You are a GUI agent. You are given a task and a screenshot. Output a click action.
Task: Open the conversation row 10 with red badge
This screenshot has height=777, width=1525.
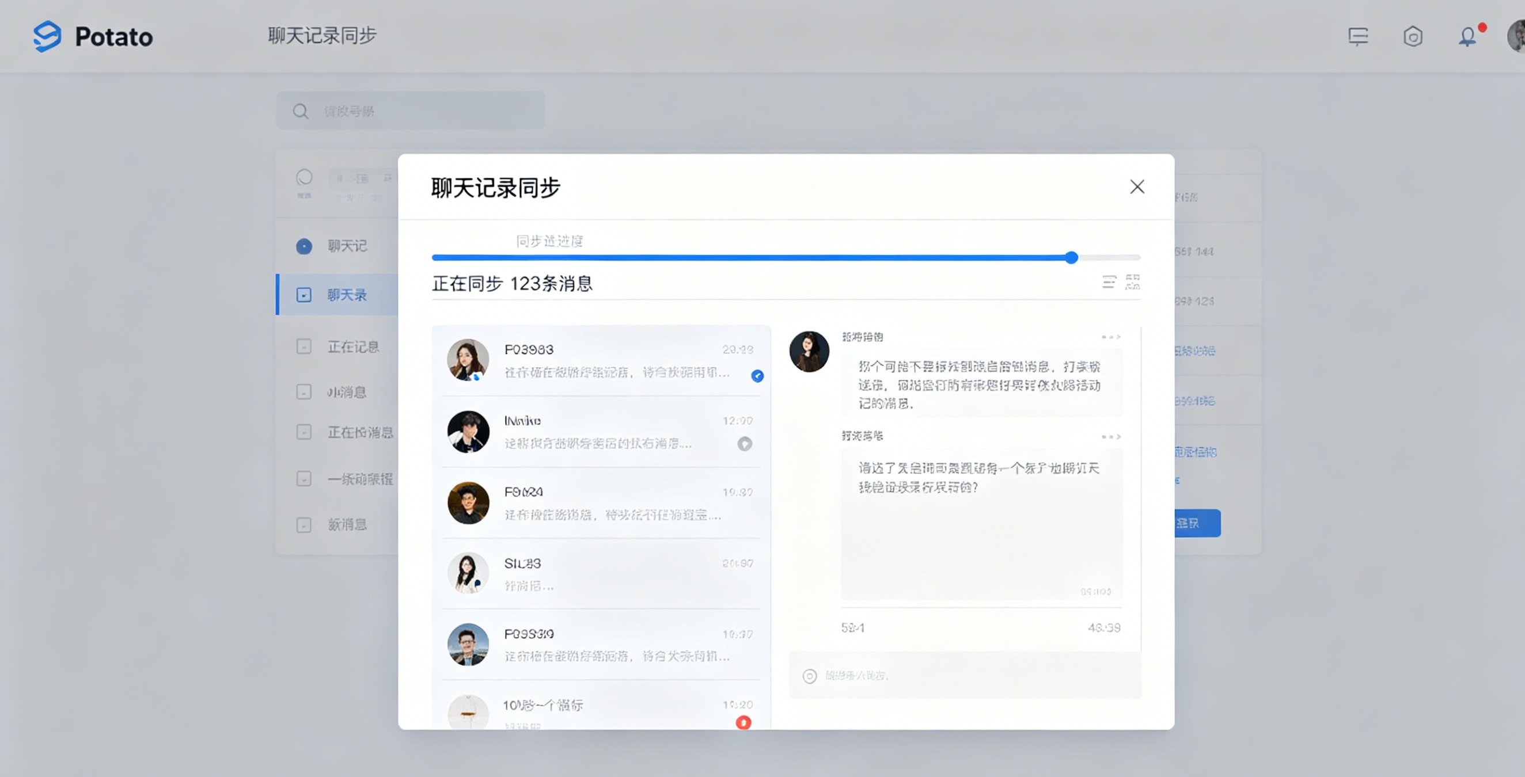pos(601,706)
